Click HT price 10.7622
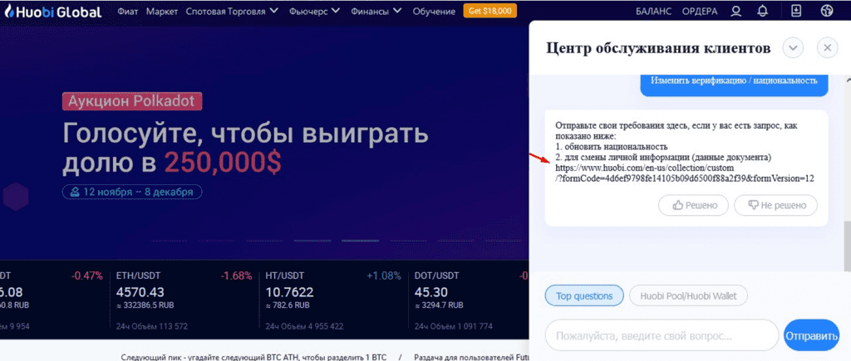Viewport: 851px width, 361px height. [289, 292]
